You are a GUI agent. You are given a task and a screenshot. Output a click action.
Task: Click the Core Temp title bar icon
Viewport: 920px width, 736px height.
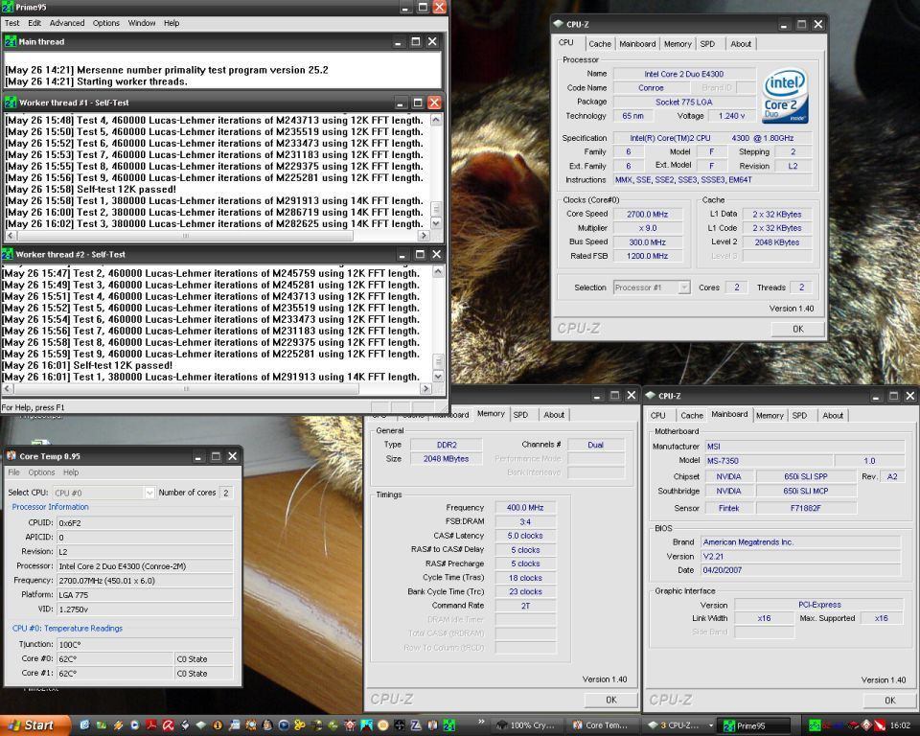coord(11,456)
